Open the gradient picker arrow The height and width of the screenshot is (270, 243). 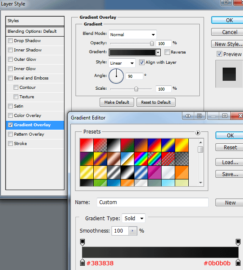(x=158, y=52)
